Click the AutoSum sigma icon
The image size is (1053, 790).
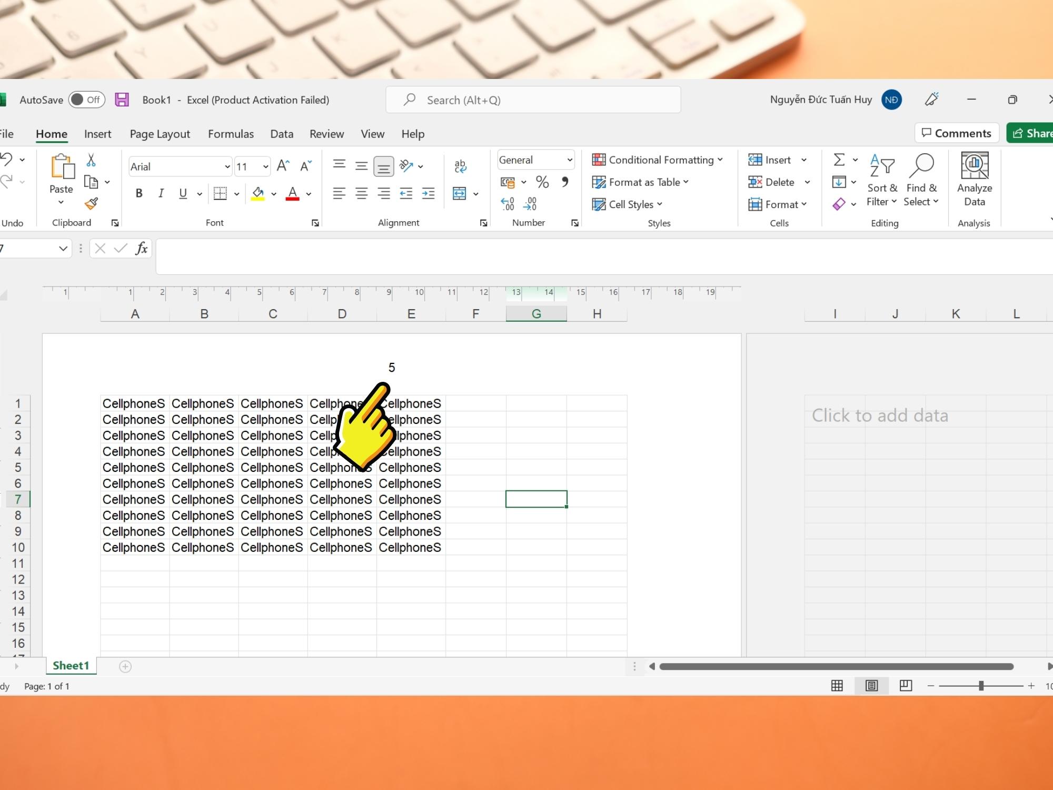(839, 160)
